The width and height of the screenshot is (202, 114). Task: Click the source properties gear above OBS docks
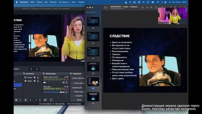point(31,69)
